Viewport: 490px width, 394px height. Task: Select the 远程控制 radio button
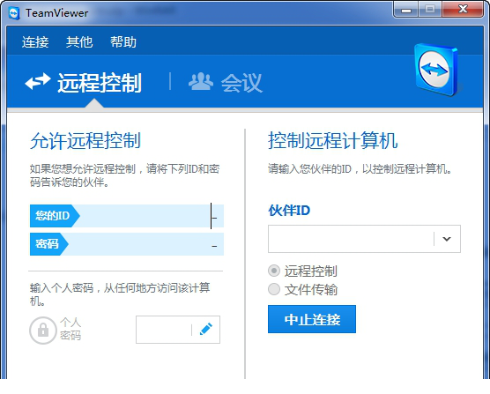click(x=274, y=271)
